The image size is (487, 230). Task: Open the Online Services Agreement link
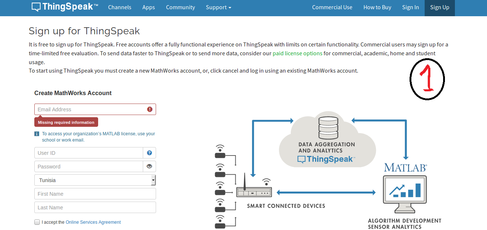point(93,222)
